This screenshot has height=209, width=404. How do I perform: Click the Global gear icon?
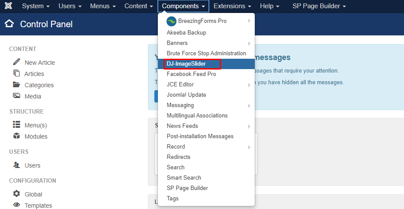tap(16, 193)
